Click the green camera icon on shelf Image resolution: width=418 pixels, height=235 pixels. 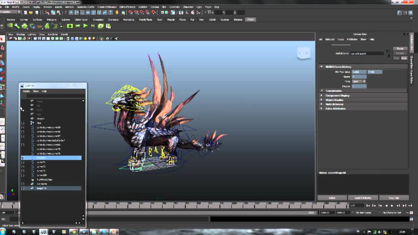[70, 26]
